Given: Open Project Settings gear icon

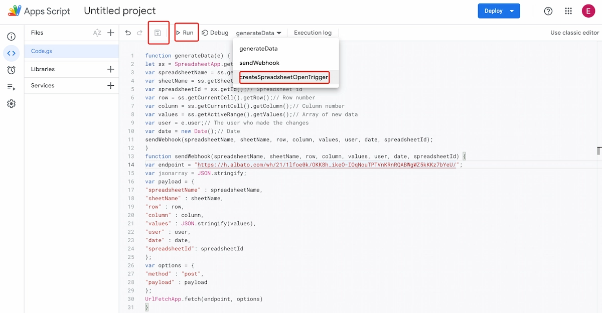Looking at the screenshot, I should (x=11, y=104).
